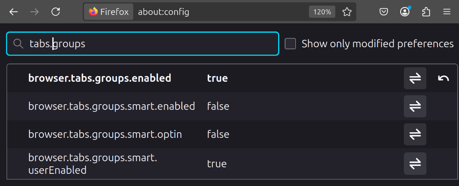The image size is (459, 186).
Task: Click the preference search field
Action: click(143, 44)
